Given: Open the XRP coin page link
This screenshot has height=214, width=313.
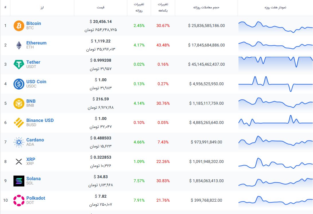Looking at the screenshot, I should tap(31, 159).
